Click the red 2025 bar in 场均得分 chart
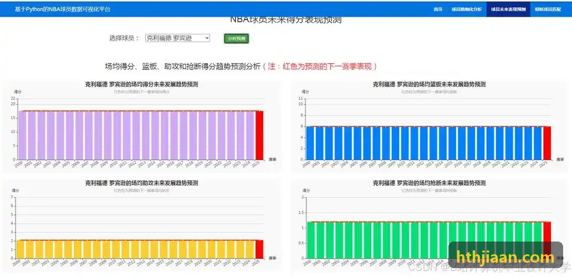Viewport: 572px width, 277px height. point(259,135)
